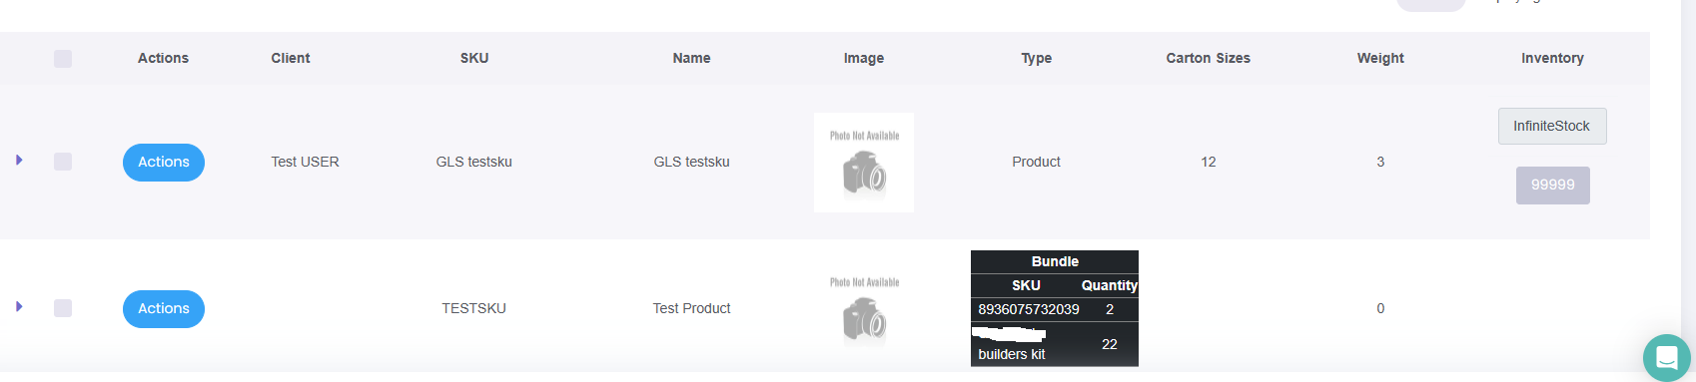
Task: Click the builders kit bundle entry
Action: [1012, 354]
